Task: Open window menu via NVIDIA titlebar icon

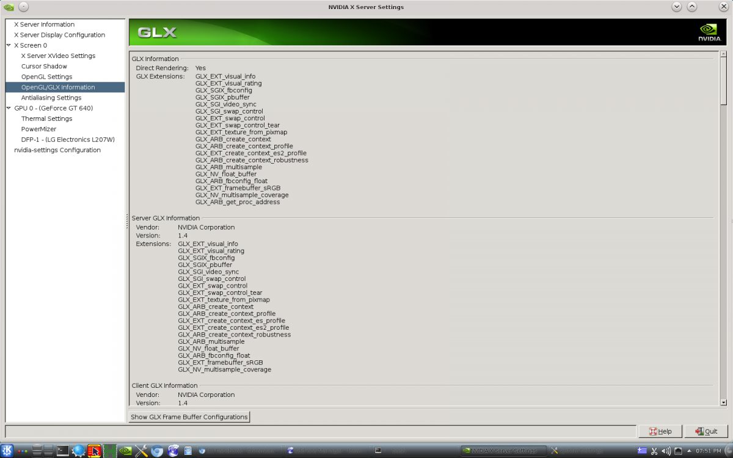Action: tap(9, 7)
